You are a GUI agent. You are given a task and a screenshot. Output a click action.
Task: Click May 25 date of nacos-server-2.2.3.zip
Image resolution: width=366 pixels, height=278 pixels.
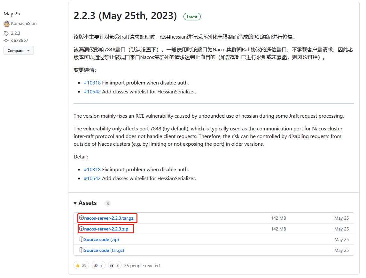pyautogui.click(x=341, y=229)
